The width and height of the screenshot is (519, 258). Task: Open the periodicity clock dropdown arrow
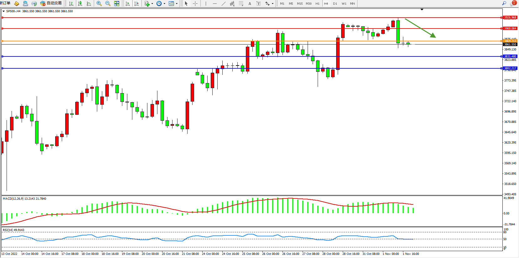tap(164, 4)
